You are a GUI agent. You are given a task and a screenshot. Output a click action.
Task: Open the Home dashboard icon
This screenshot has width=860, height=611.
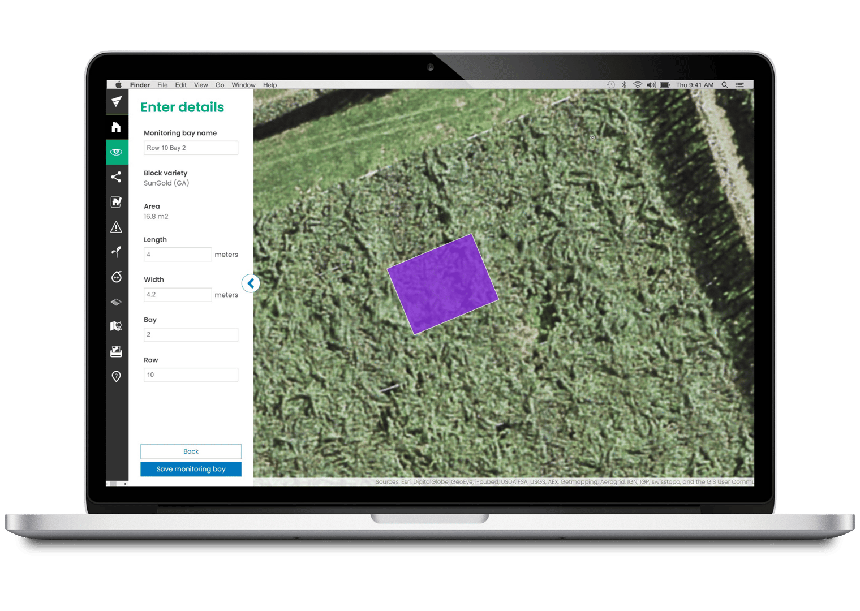(117, 127)
